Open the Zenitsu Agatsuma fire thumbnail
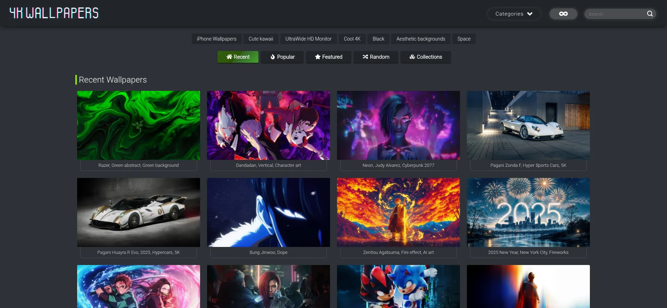This screenshot has width=667, height=308. 398,212
